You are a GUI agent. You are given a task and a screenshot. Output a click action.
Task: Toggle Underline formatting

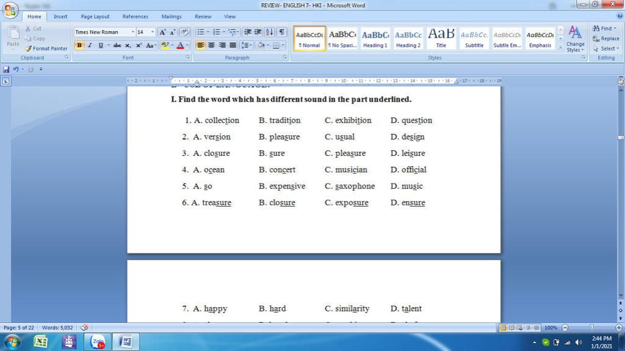click(x=101, y=45)
